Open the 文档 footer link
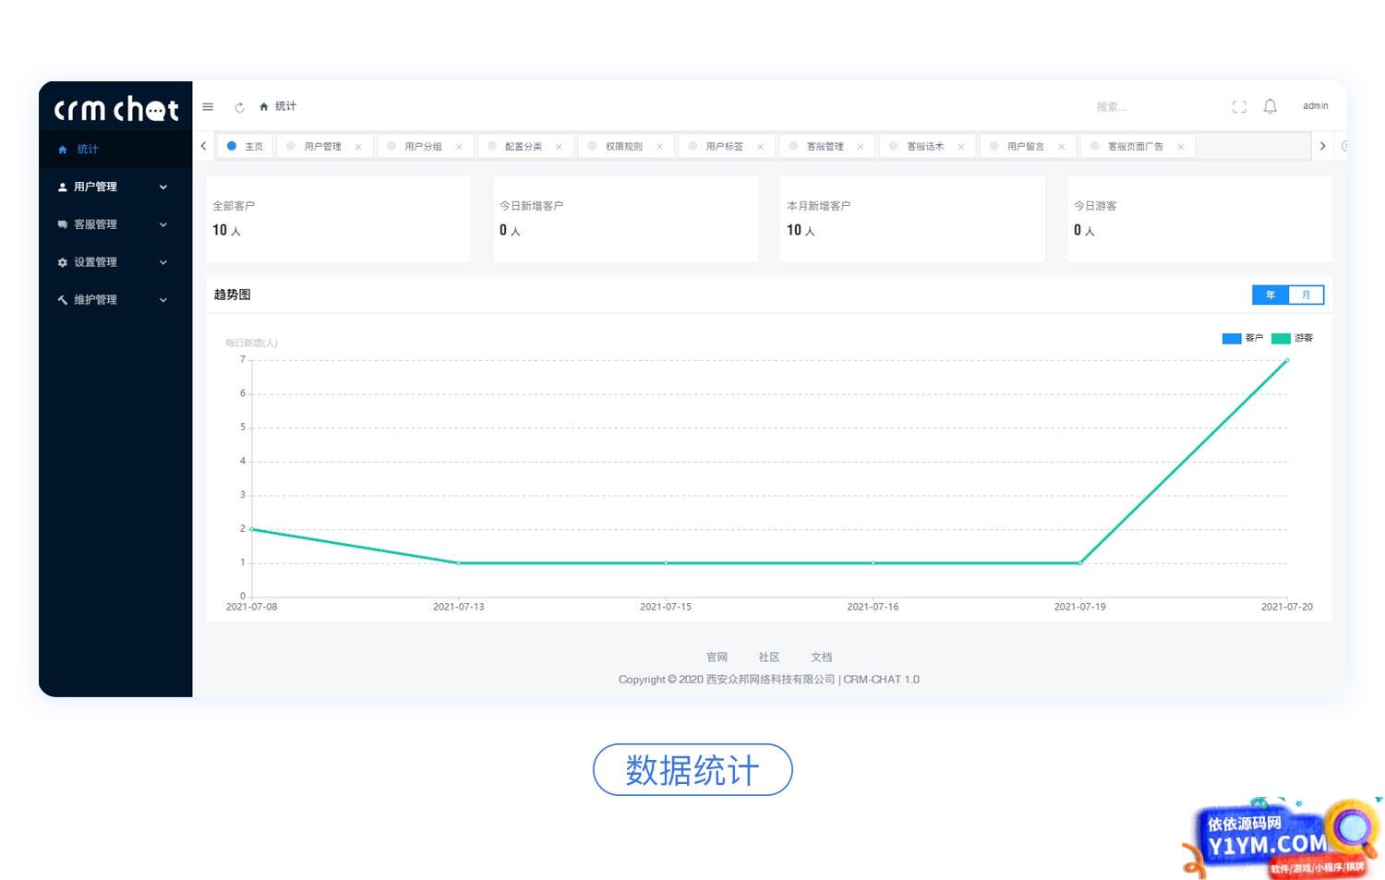 (x=822, y=657)
